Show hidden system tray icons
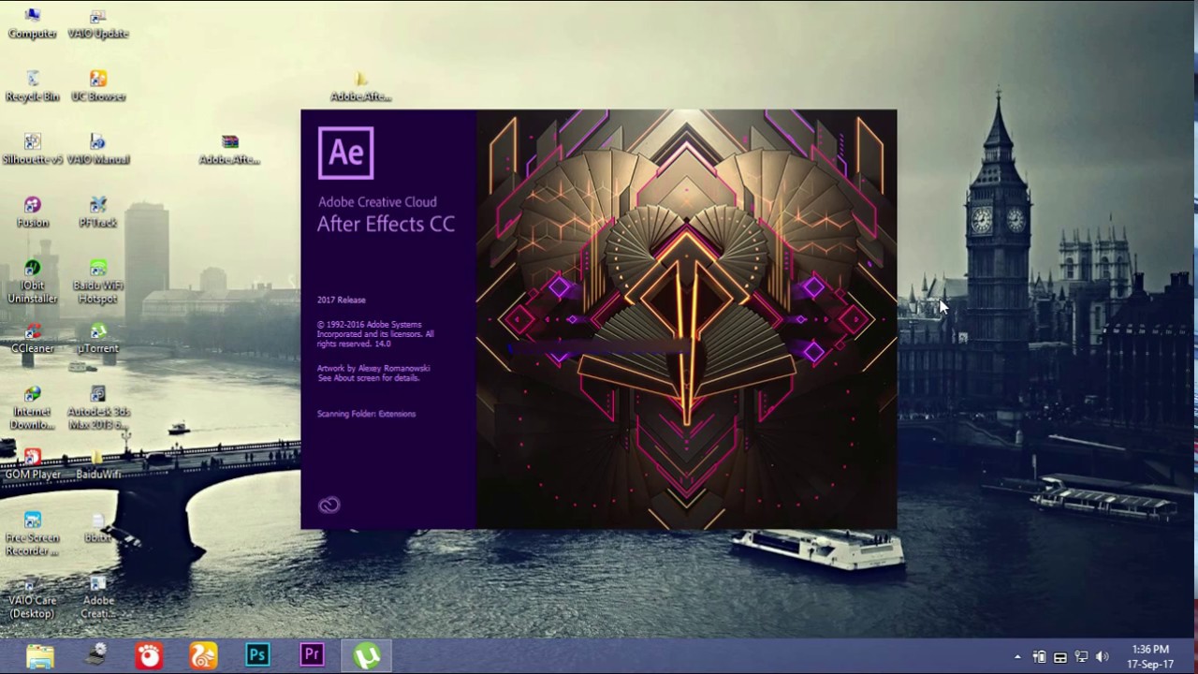Viewport: 1198px width, 674px height. pos(1017,657)
